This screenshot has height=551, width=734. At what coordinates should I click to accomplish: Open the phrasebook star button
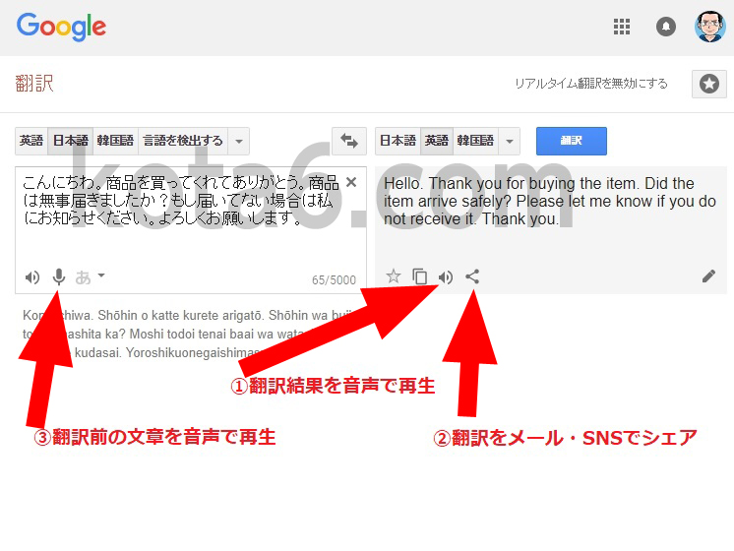pyautogui.click(x=709, y=85)
